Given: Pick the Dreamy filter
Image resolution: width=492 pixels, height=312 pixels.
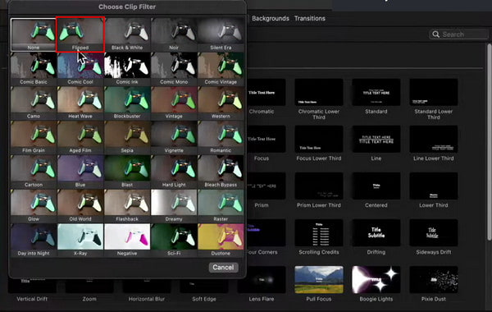Looking at the screenshot, I should 174,206.
